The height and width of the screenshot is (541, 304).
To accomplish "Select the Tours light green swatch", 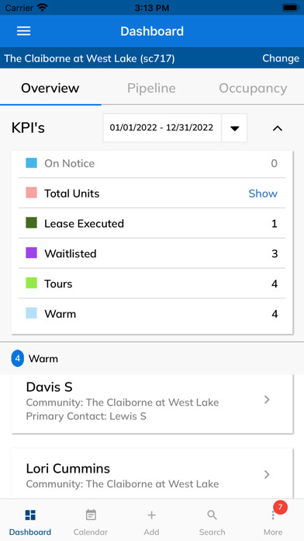I will tap(31, 283).
